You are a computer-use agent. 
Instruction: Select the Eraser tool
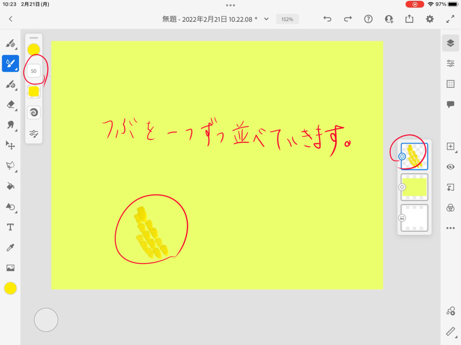pos(10,104)
